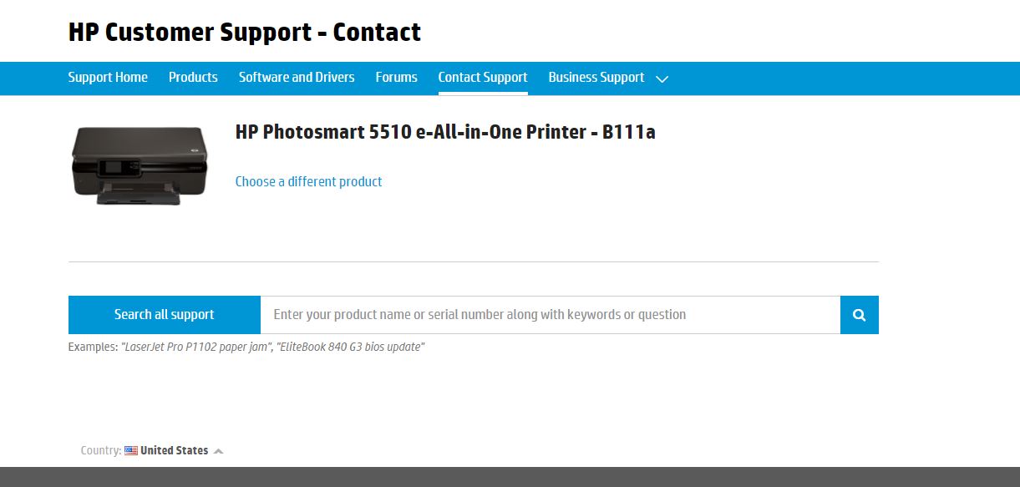Go to Support Home in navigation
The width and height of the screenshot is (1020, 487).
pyautogui.click(x=108, y=78)
